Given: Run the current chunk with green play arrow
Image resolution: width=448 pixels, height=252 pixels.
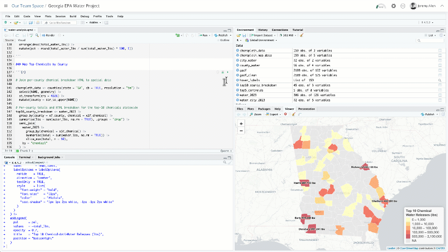Looking at the screenshot, I should coord(228,72).
